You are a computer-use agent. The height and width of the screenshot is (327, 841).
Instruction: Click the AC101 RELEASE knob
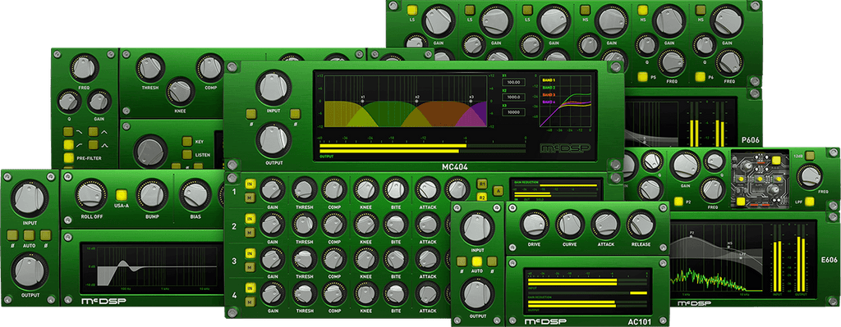point(641,225)
